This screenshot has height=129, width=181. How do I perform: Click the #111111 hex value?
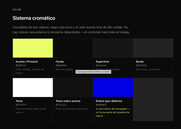point(61,105)
